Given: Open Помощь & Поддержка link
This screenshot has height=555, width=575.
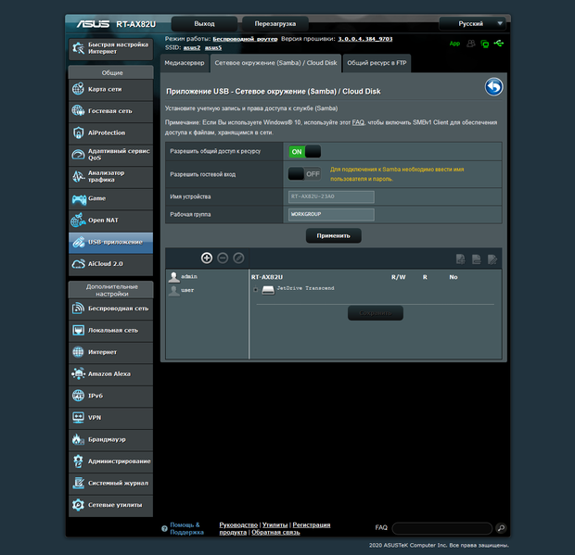Looking at the screenshot, I should 186,529.
